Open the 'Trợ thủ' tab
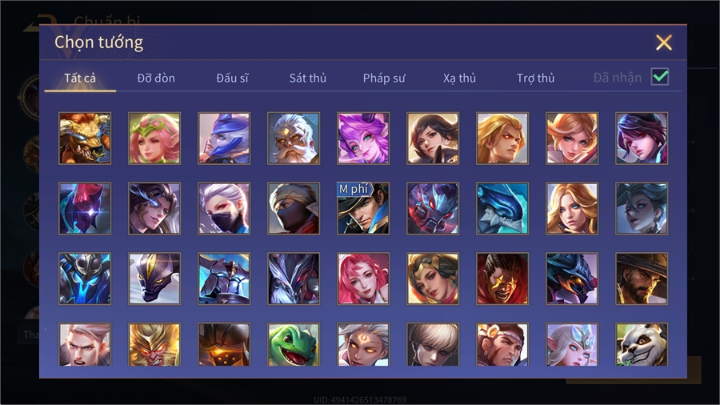 coord(535,78)
